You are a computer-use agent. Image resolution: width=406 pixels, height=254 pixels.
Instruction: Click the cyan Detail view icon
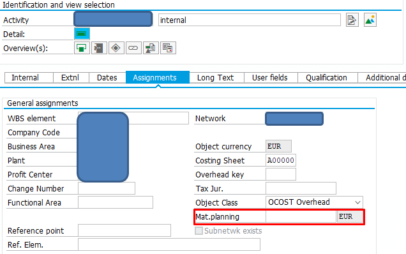point(82,34)
